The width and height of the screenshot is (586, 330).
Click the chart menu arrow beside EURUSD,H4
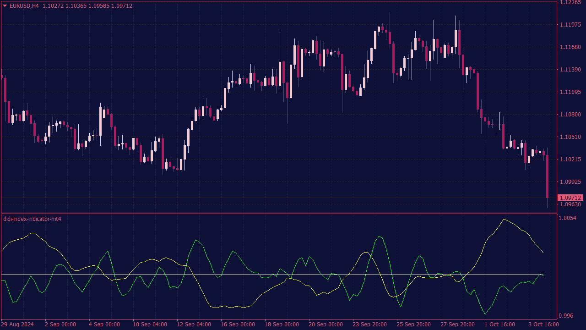tap(5, 6)
